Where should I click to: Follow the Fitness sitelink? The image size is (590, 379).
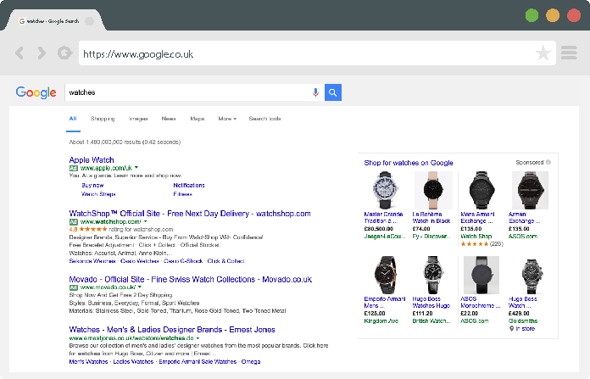coord(183,194)
